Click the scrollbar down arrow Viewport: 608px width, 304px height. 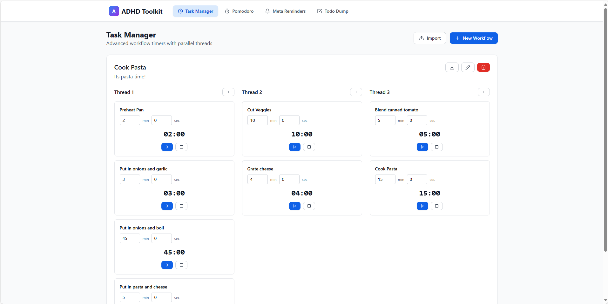[605, 300]
